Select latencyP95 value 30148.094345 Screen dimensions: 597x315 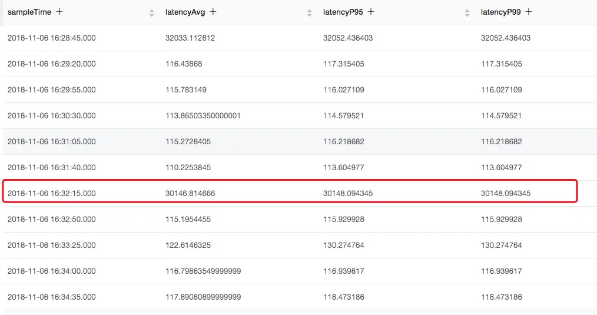(348, 194)
